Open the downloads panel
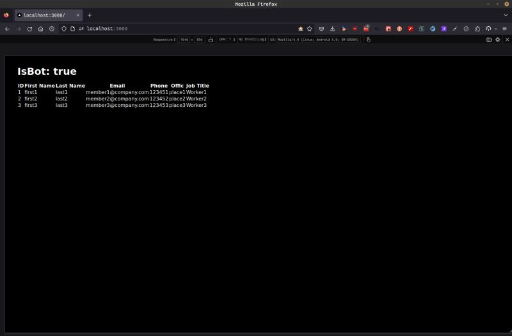This screenshot has width=512, height=336. click(332, 29)
